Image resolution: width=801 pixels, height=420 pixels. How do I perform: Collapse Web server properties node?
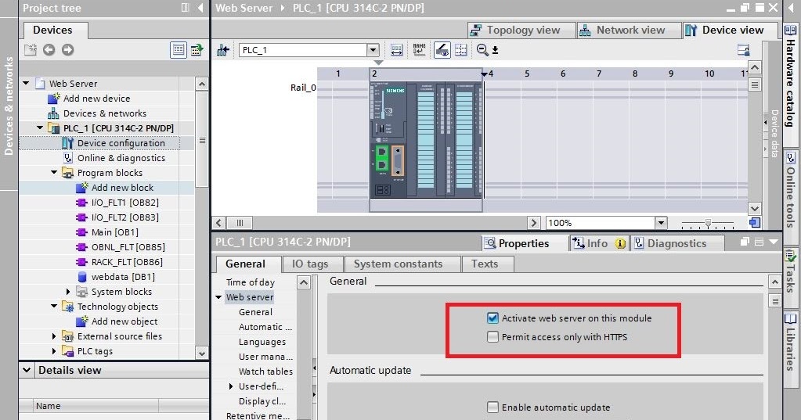click(218, 297)
